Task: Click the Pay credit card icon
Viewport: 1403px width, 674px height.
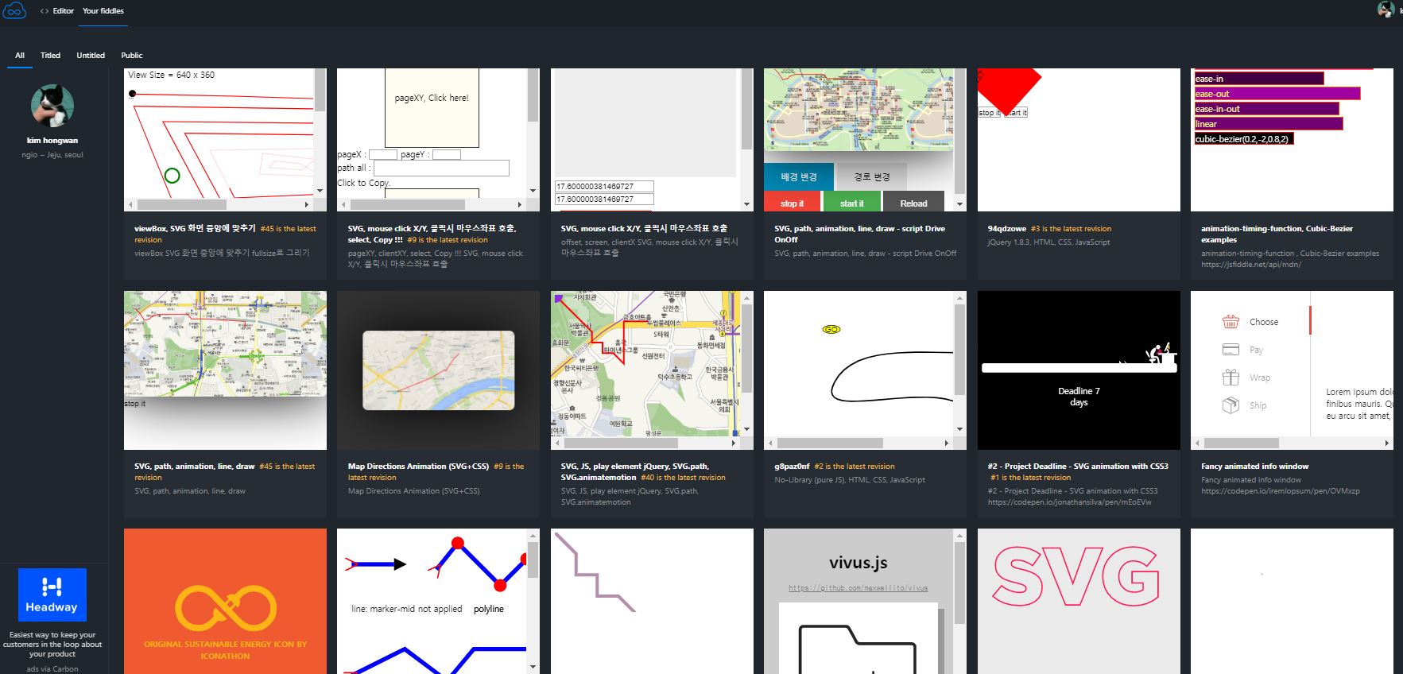Action: tap(1231, 350)
